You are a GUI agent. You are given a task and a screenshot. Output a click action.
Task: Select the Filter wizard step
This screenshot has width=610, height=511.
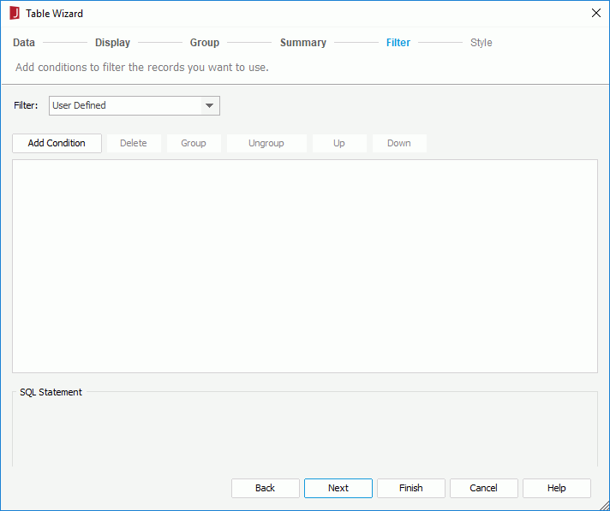[x=398, y=42]
